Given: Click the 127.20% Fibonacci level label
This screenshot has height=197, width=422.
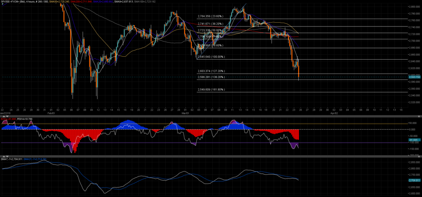Looking at the screenshot, I should 211,71.
